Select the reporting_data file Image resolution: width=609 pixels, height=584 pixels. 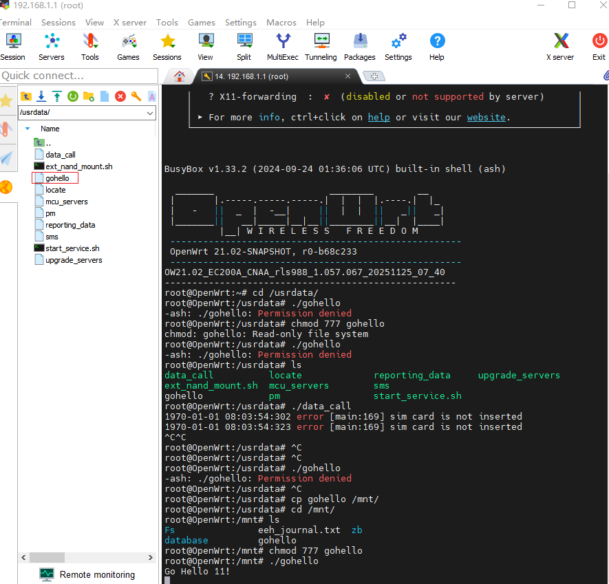click(x=65, y=225)
